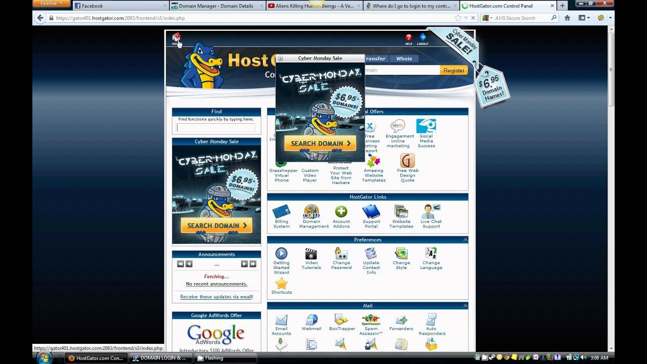Go to next announcement arrow
Viewport: 647px width, 364px height.
click(x=244, y=264)
